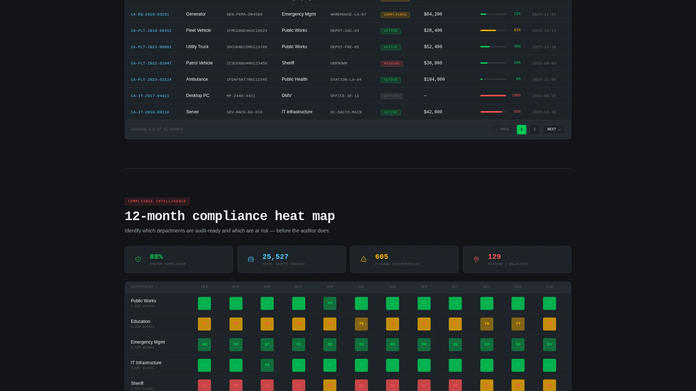696x391 pixels.
Task: Select IT Infrastructure April cell showing 94
Action: [267, 365]
